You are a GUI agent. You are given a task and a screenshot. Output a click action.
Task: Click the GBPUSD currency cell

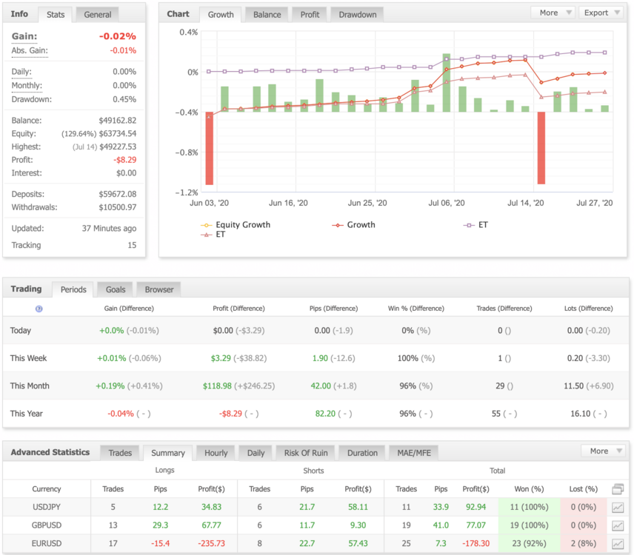pos(47,525)
